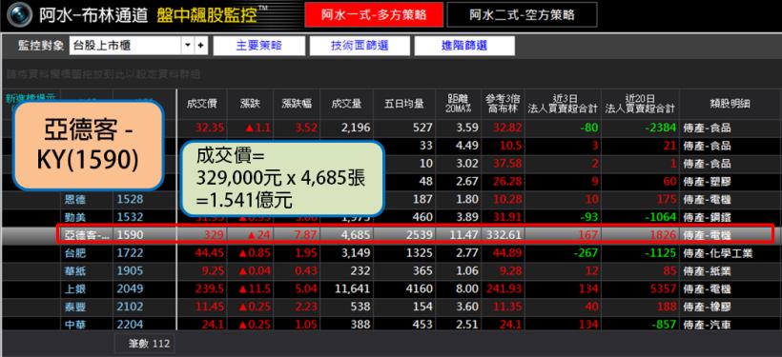Click stock code 1532
782x357 pixels.
coord(130,217)
